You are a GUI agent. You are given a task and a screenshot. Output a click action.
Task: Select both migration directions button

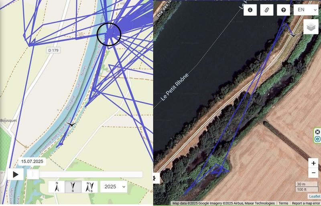coord(89,187)
